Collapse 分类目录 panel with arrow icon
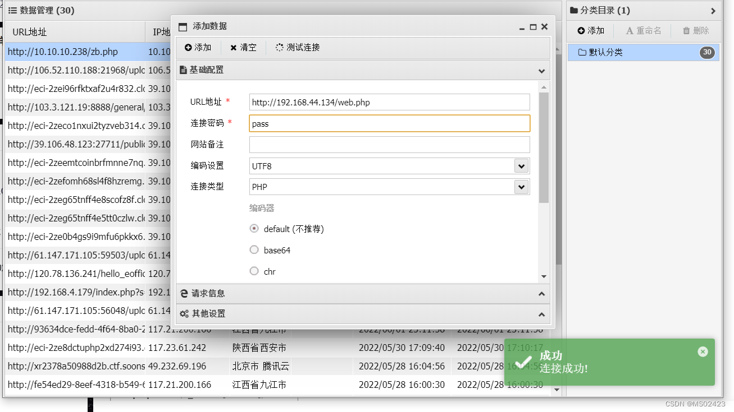This screenshot has width=734, height=412. (713, 11)
